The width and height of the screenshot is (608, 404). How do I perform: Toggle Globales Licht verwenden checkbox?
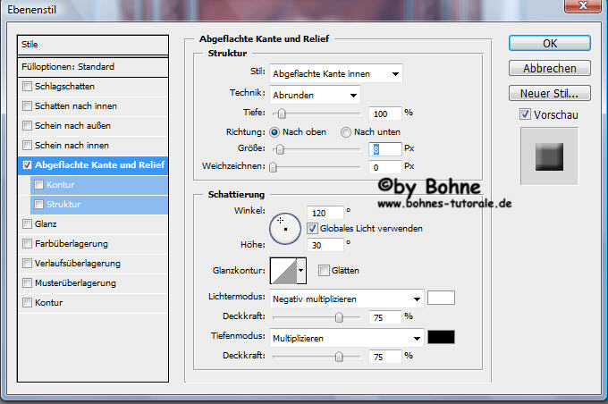point(312,228)
